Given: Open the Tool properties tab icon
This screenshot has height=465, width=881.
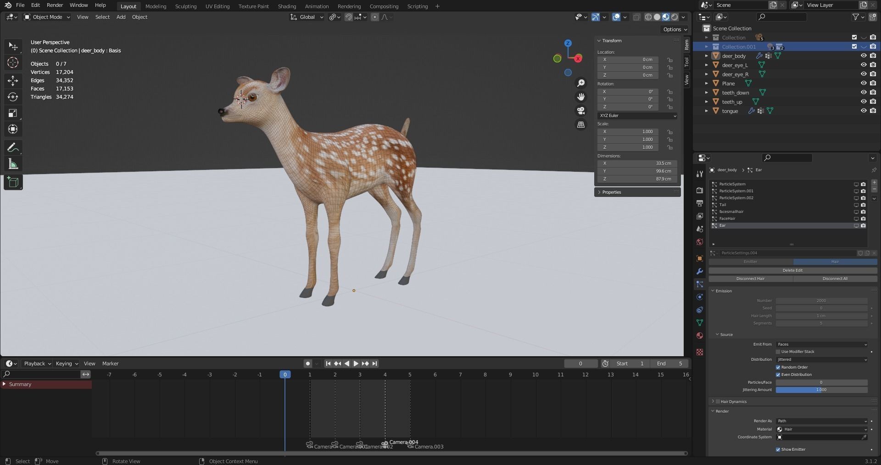Looking at the screenshot, I should coord(699,174).
